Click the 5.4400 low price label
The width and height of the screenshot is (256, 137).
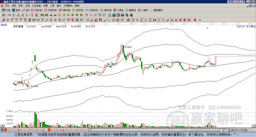coord(34,86)
